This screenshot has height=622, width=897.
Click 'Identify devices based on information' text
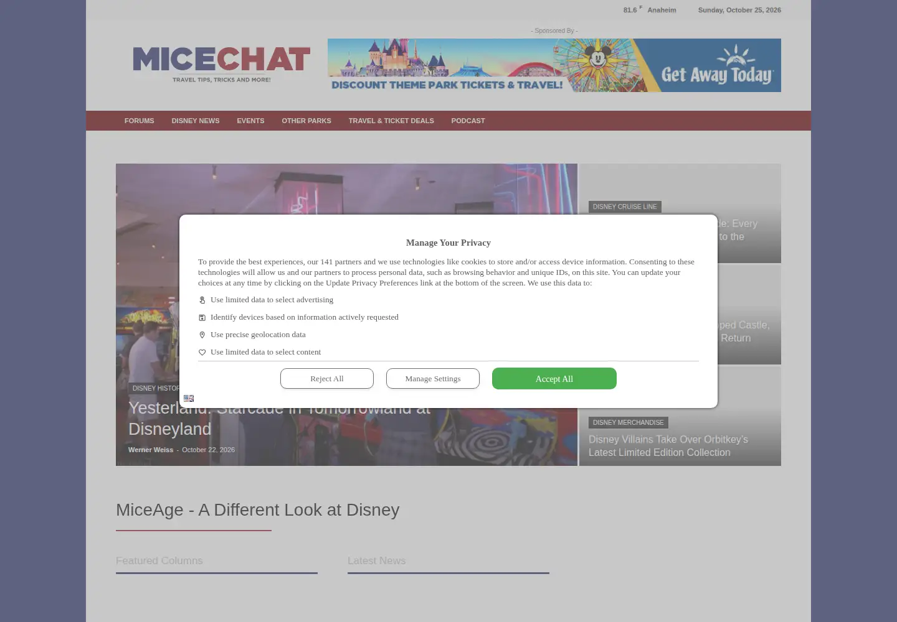click(305, 317)
